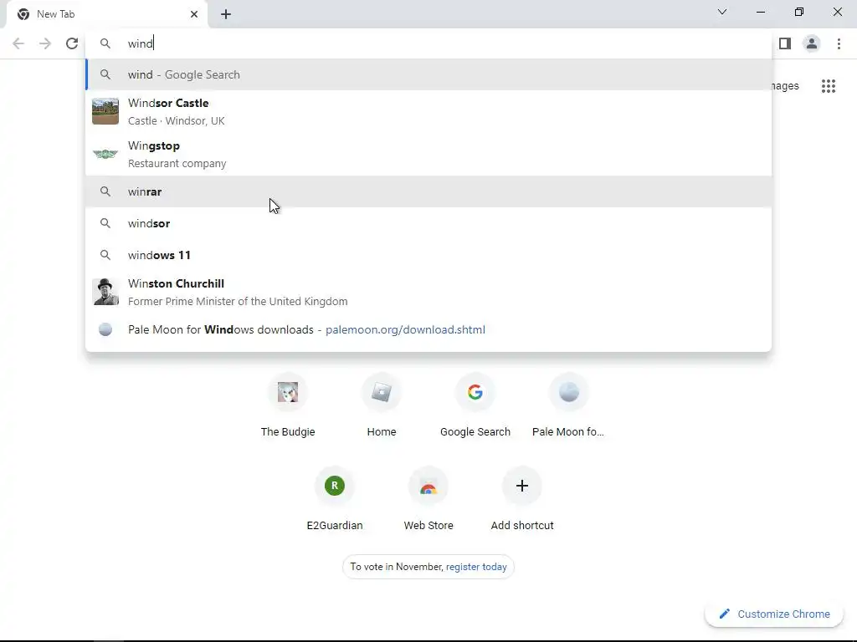Open the side panel icon
857x642 pixels.
[785, 43]
